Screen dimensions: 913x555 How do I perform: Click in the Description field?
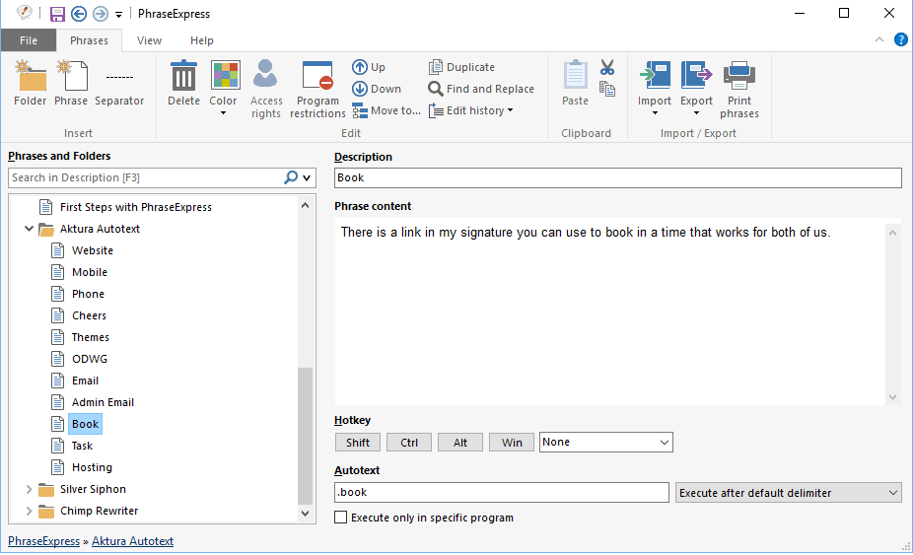click(x=618, y=177)
